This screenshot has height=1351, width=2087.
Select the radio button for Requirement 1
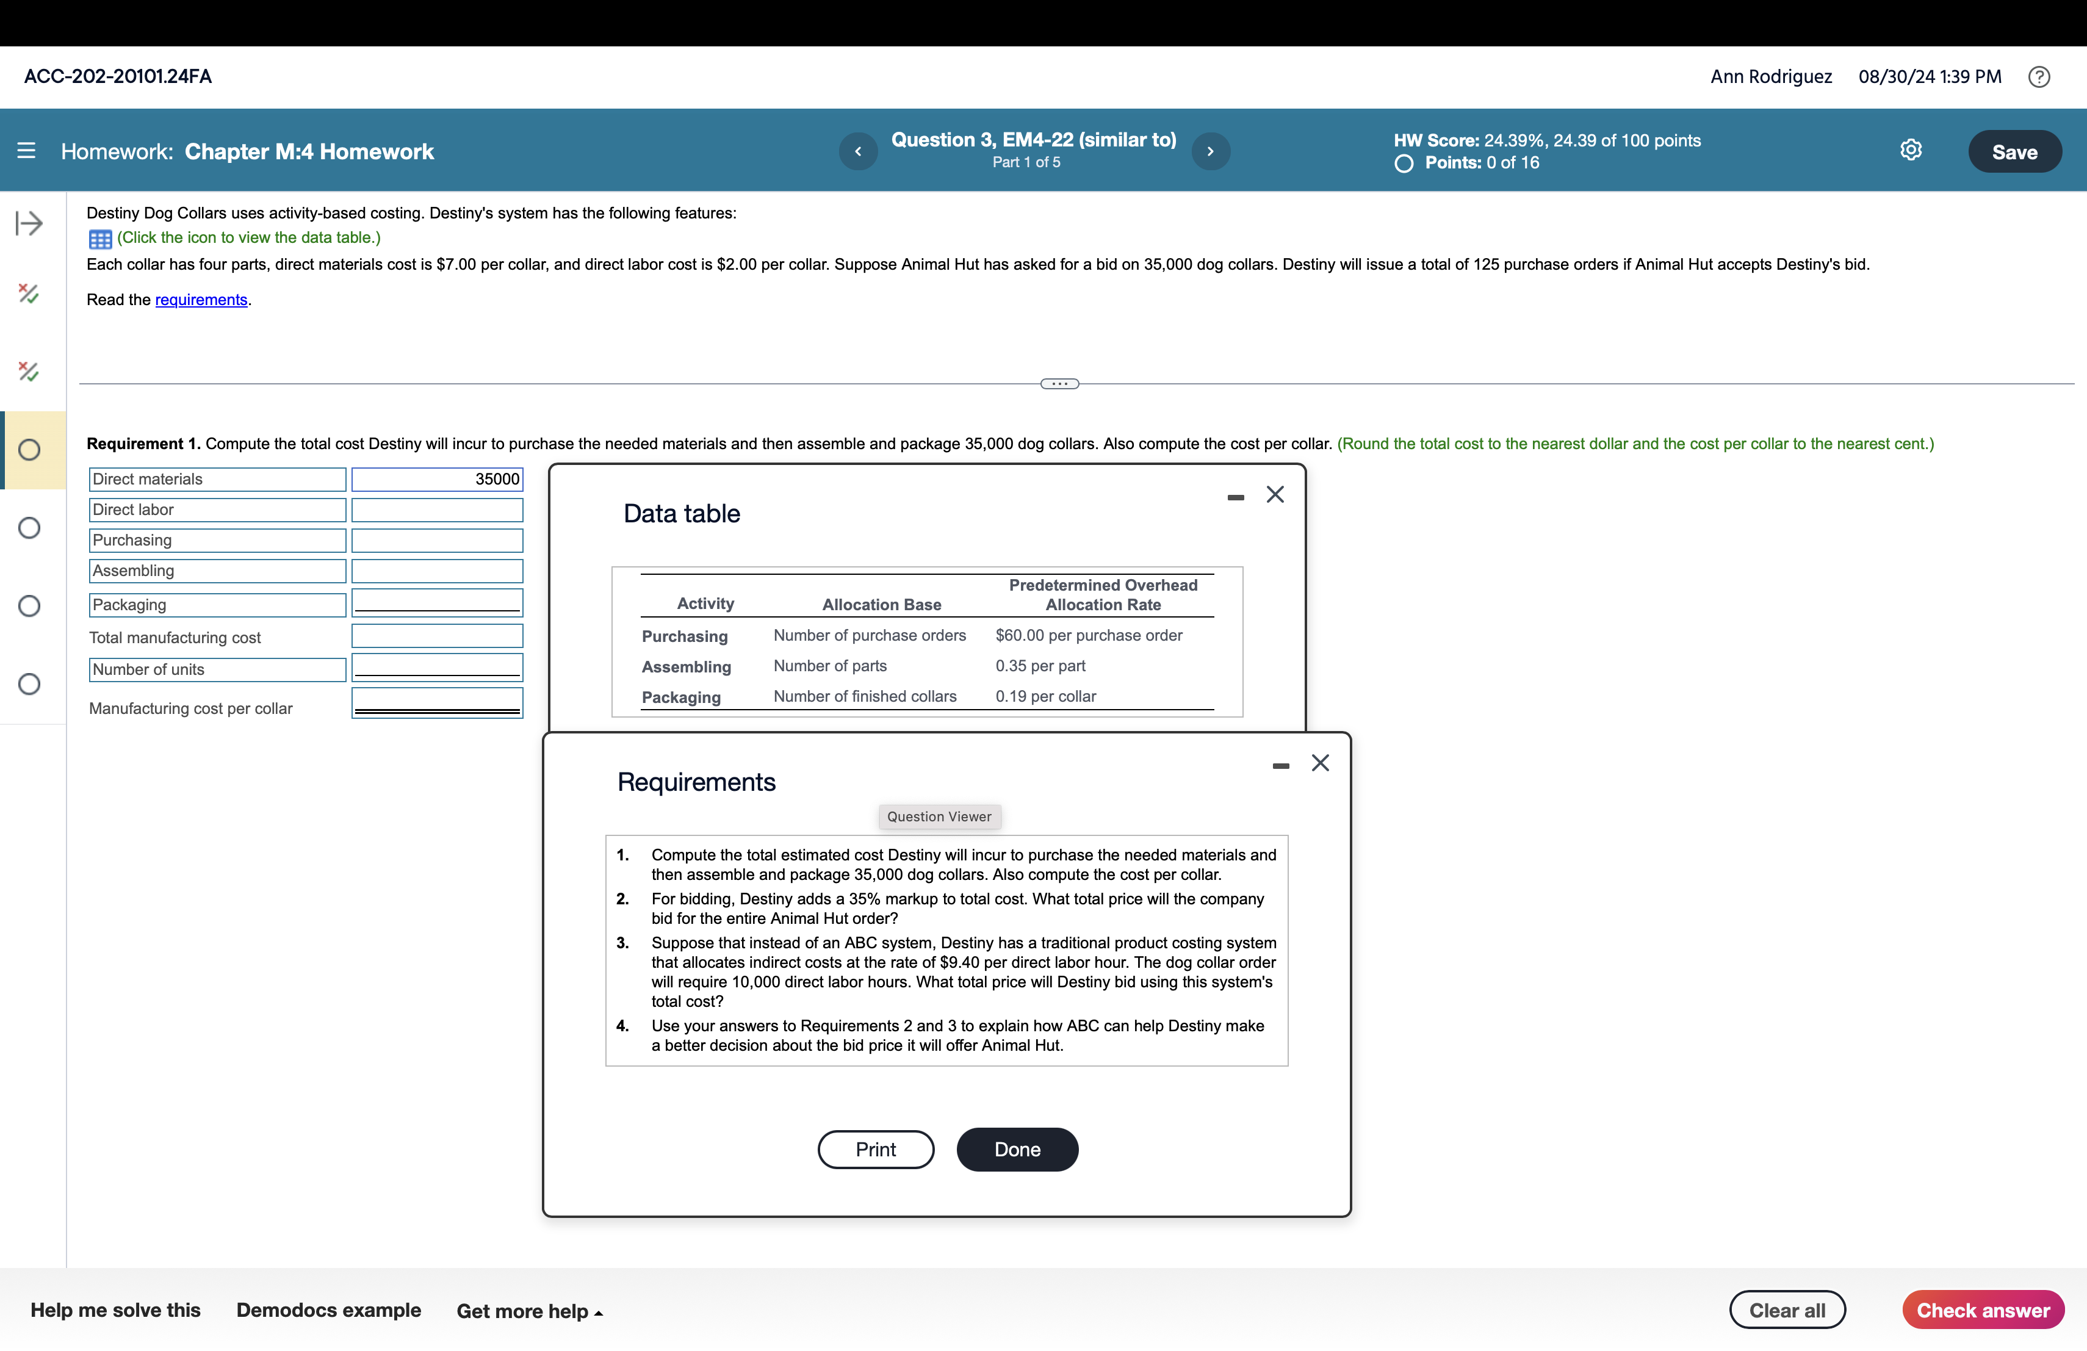(x=31, y=449)
